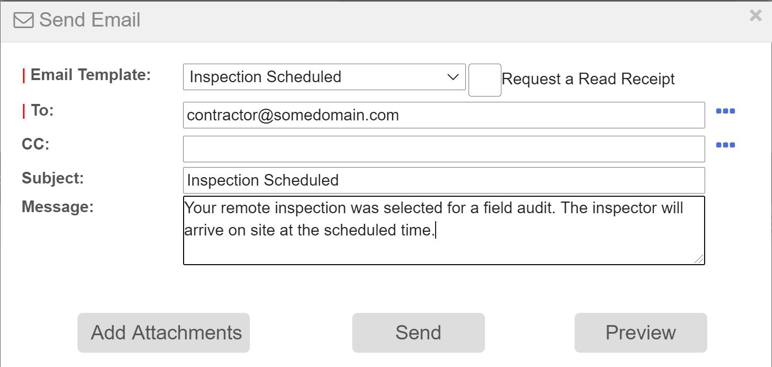Click the Send Email dialog title text

click(90, 20)
